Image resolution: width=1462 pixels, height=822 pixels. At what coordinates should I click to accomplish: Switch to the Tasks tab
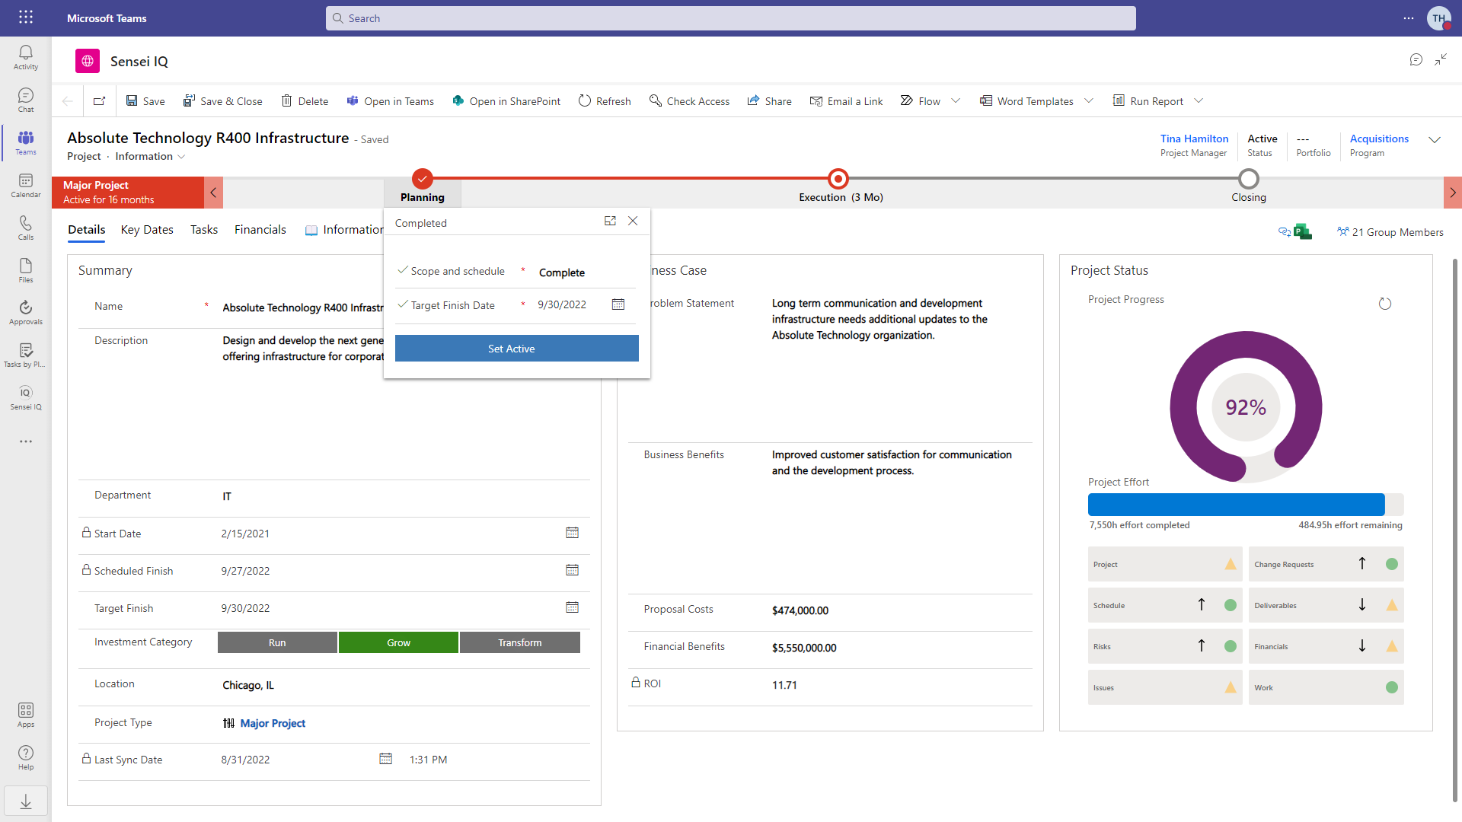pyautogui.click(x=204, y=230)
